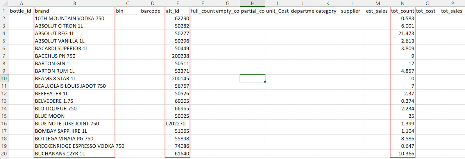Select cell 'BUCHANANS 12YR 1L'
465x159 pixels.
74,154
